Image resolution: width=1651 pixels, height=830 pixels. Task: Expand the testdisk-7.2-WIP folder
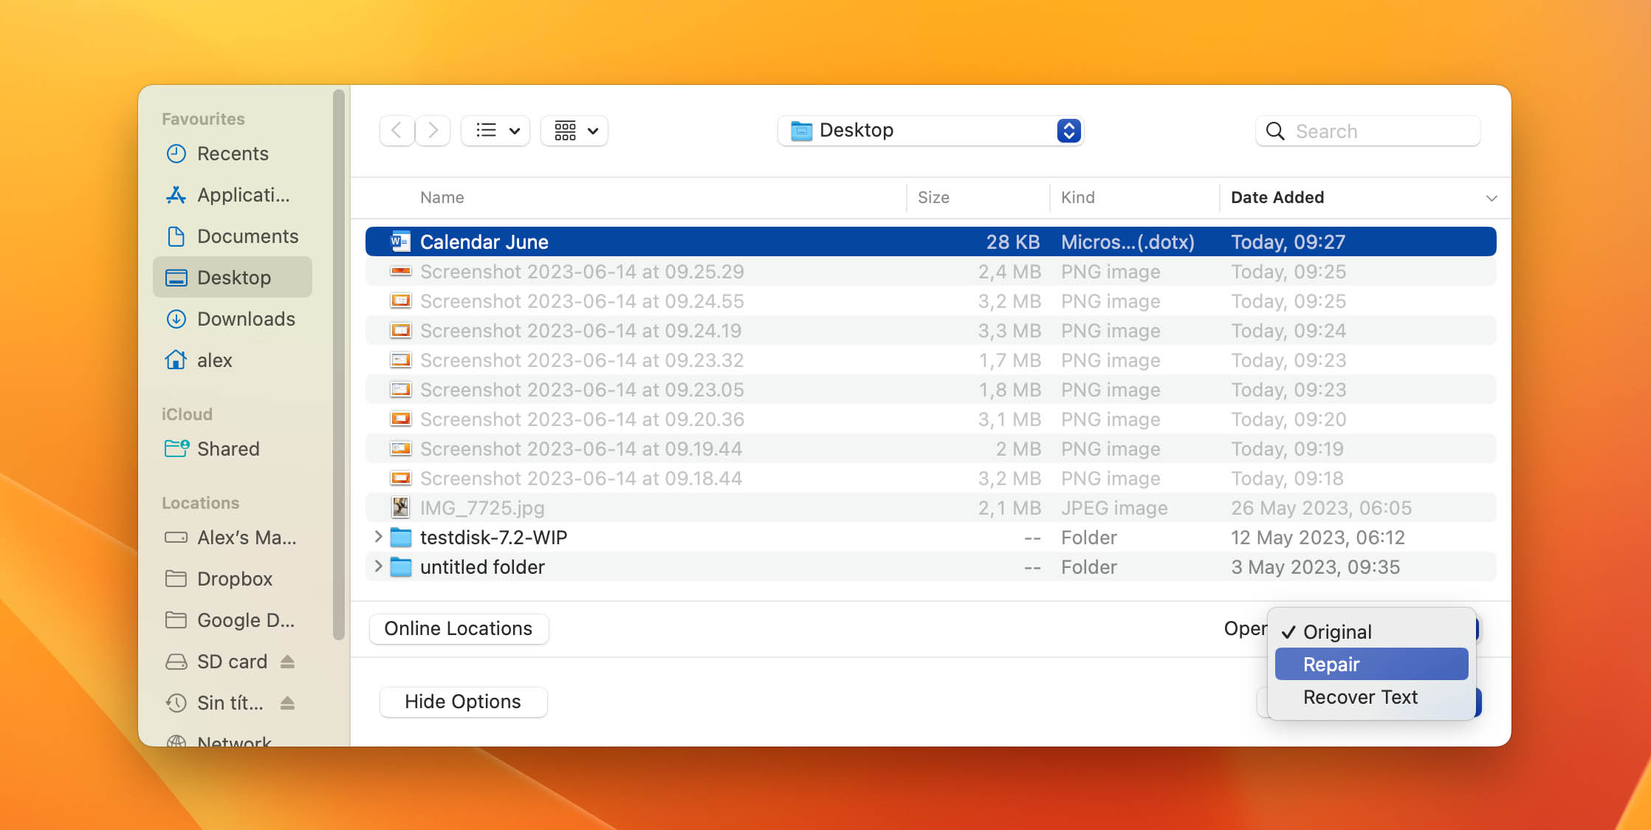click(378, 537)
